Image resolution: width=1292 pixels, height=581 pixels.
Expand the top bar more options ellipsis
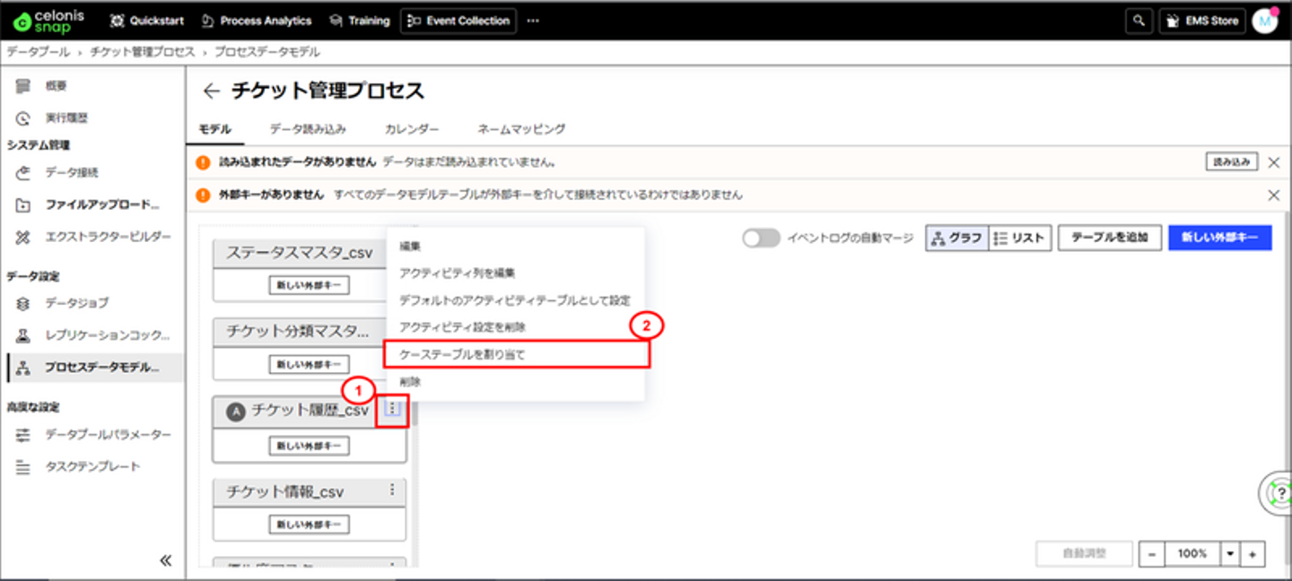click(x=533, y=21)
